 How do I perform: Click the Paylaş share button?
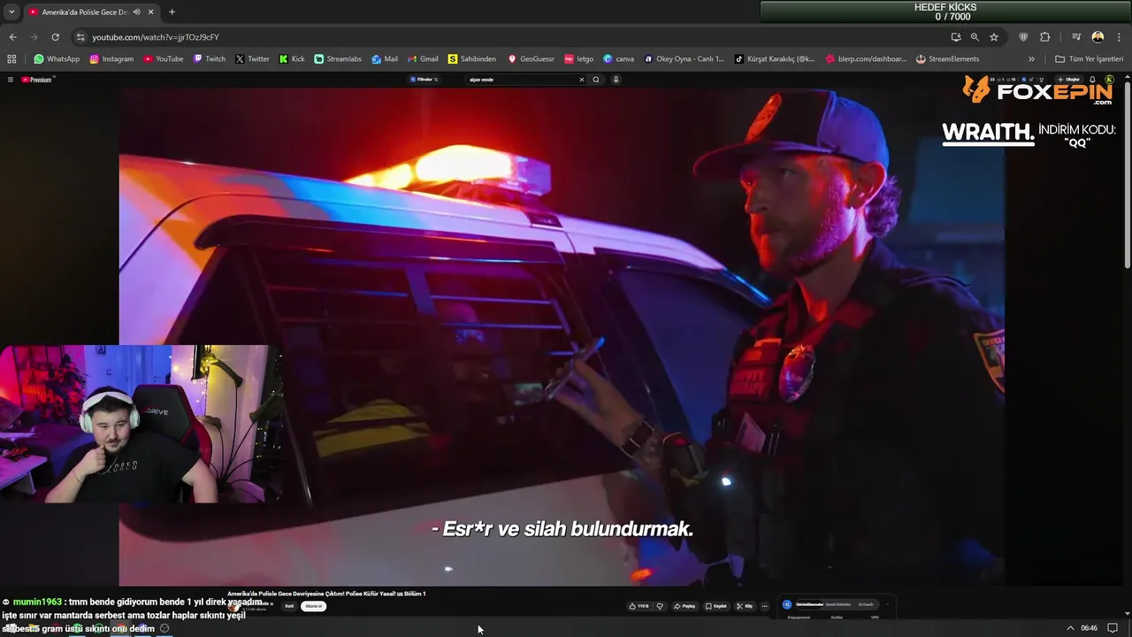tap(685, 606)
